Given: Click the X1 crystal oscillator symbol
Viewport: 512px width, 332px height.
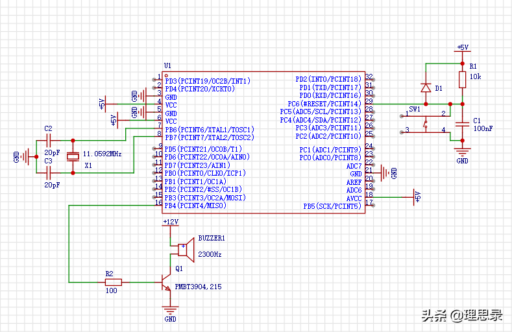Looking at the screenshot, I should (73, 156).
